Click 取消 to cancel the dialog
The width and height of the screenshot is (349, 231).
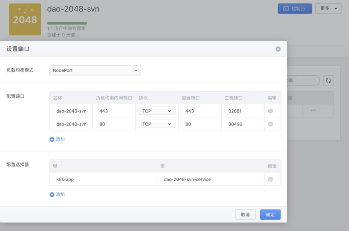coord(245,214)
